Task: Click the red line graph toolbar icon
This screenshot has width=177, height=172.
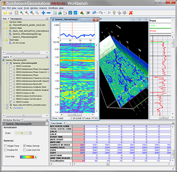Action: pos(65,13)
